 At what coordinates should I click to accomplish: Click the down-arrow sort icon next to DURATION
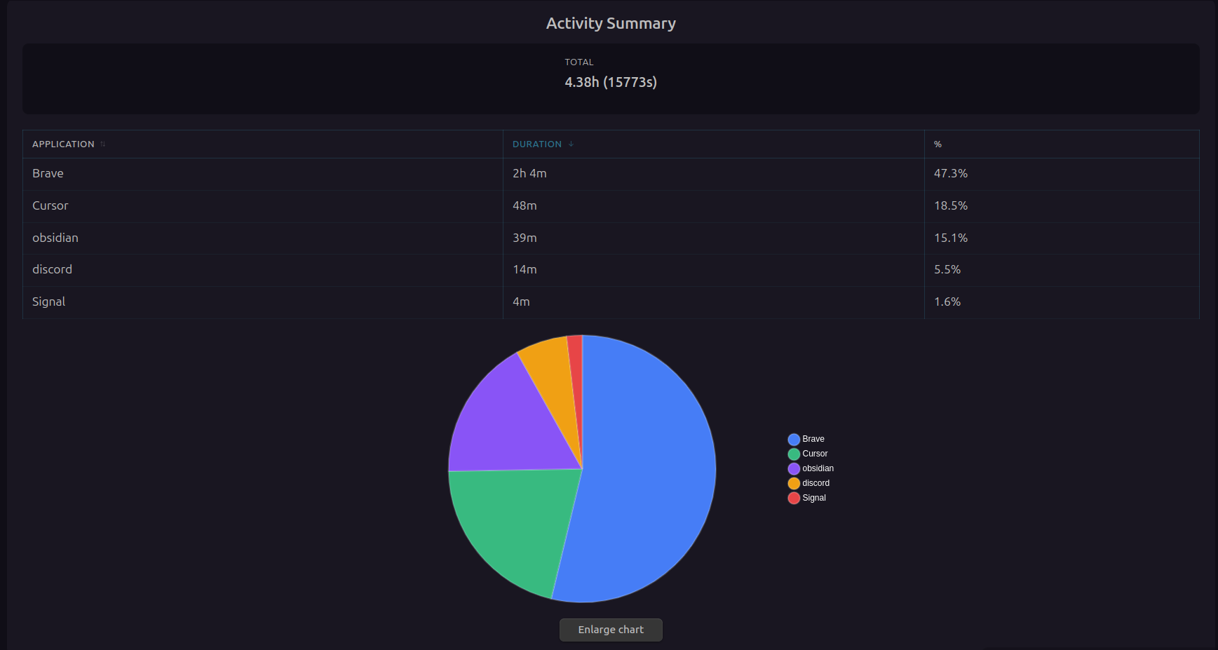click(x=570, y=144)
